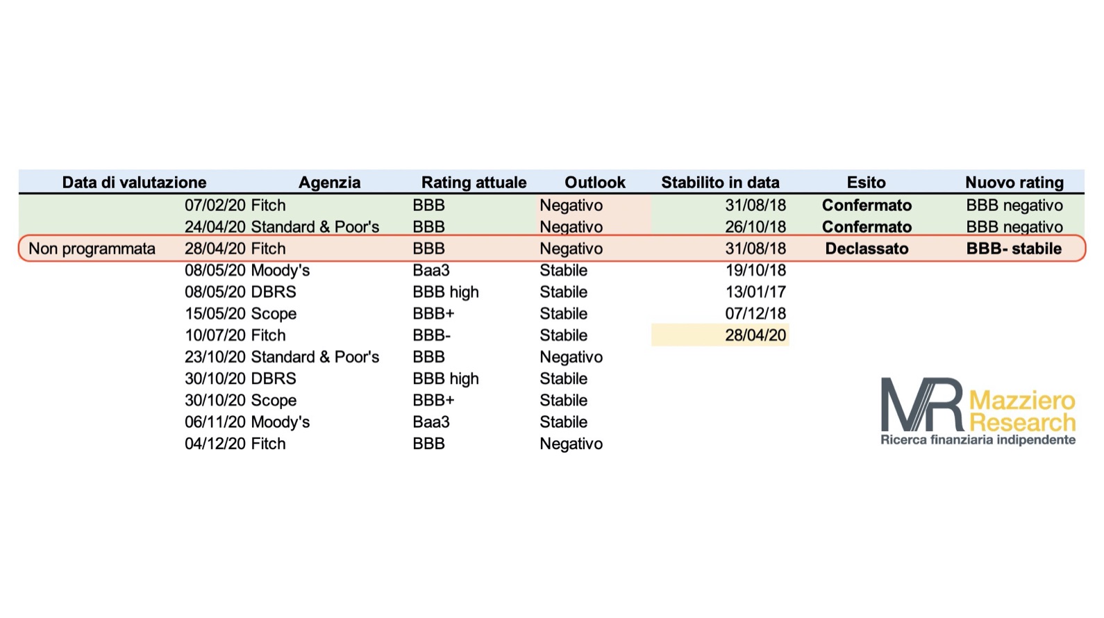Click the 'BBB- stabile' new rating cell

(x=1014, y=249)
